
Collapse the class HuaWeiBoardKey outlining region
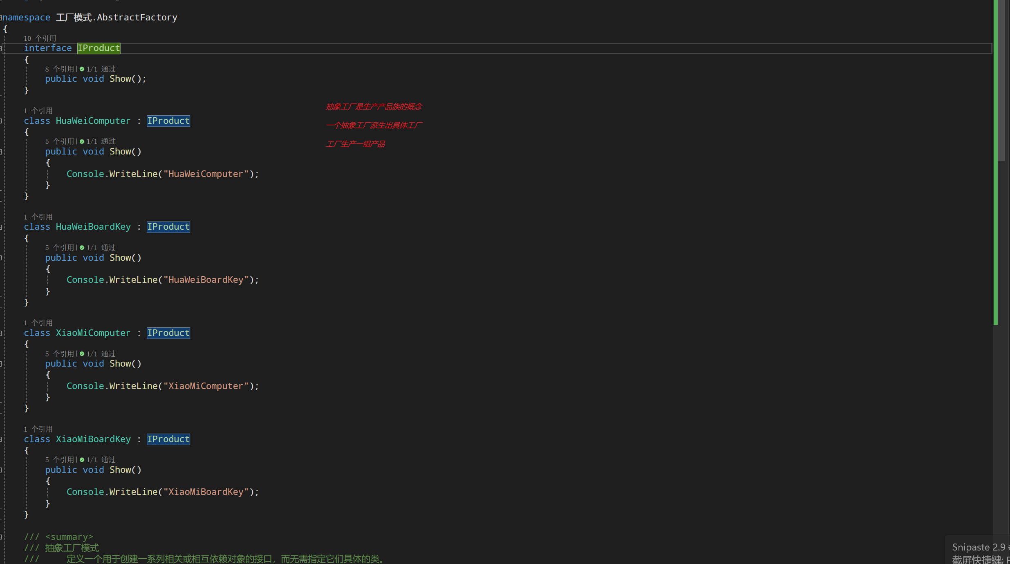(x=1, y=227)
